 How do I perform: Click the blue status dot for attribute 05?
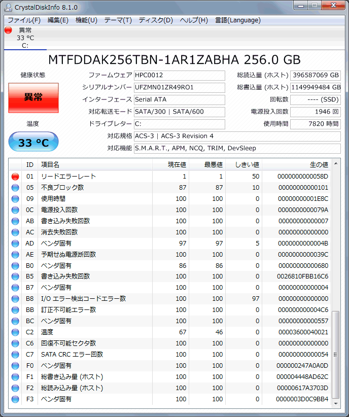click(x=15, y=188)
